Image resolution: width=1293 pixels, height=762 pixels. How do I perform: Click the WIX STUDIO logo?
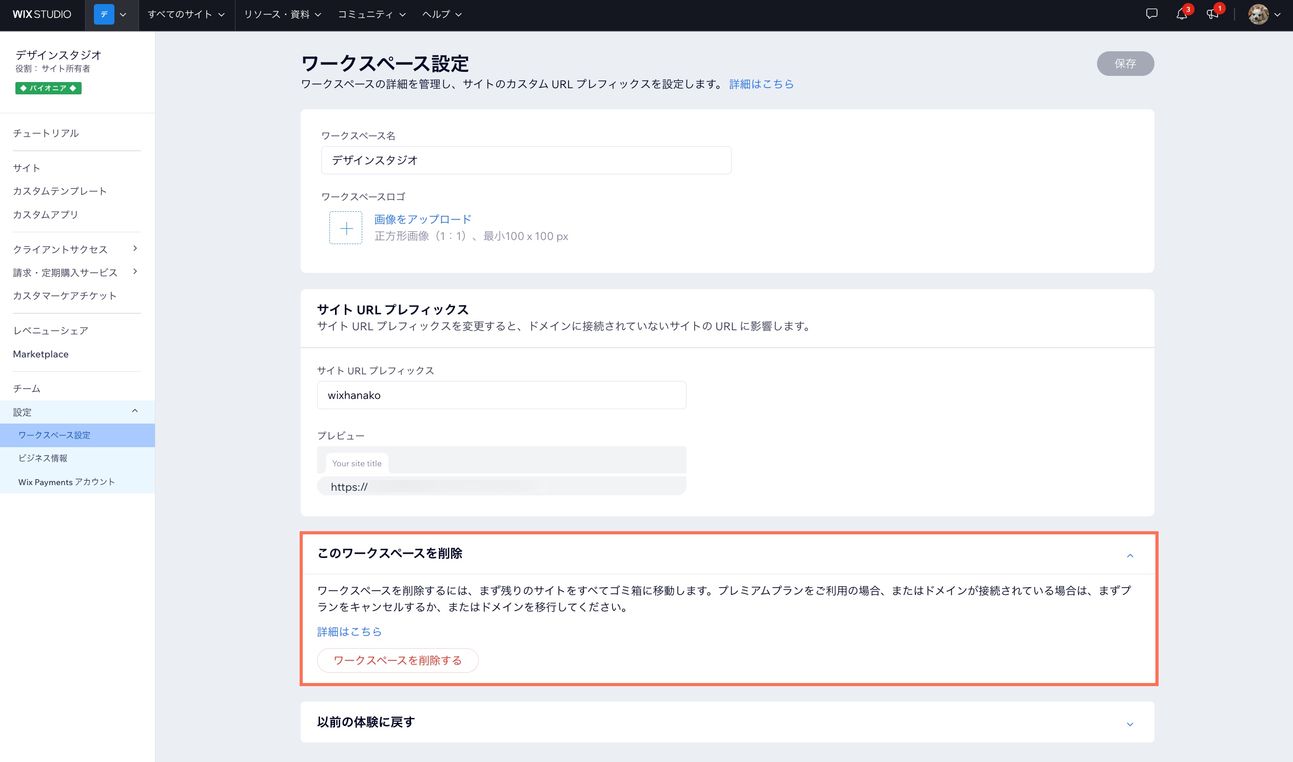(42, 14)
